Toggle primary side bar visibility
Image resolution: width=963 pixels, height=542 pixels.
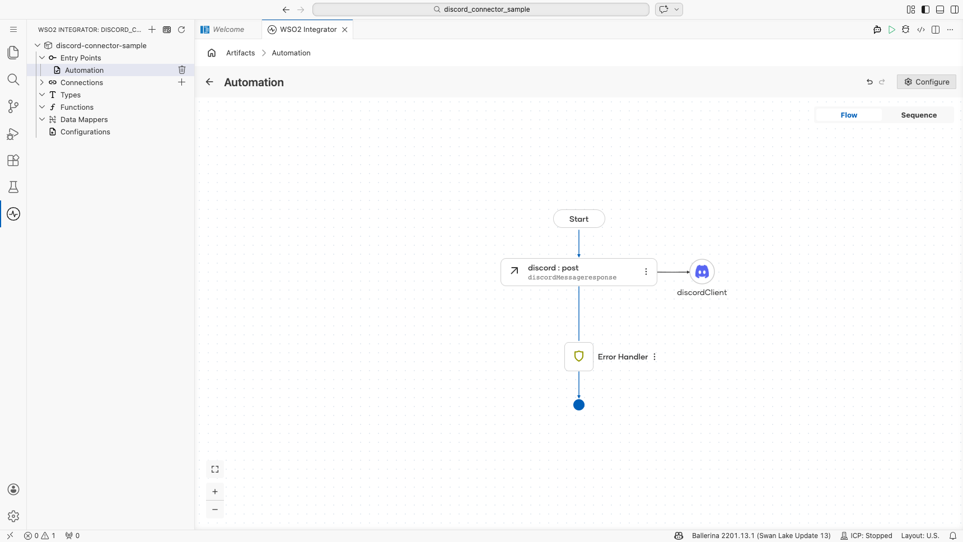925,10
